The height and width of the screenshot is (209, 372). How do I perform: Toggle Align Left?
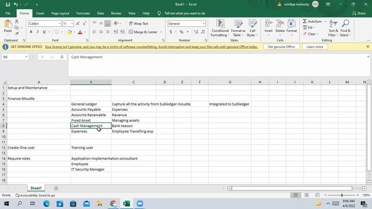pyautogui.click(x=94, y=32)
